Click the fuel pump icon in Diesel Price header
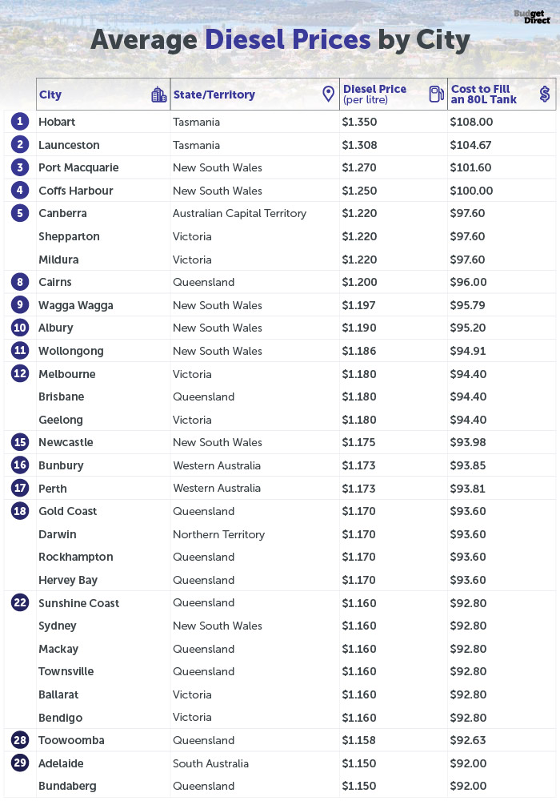This screenshot has width=560, height=801. (x=436, y=94)
